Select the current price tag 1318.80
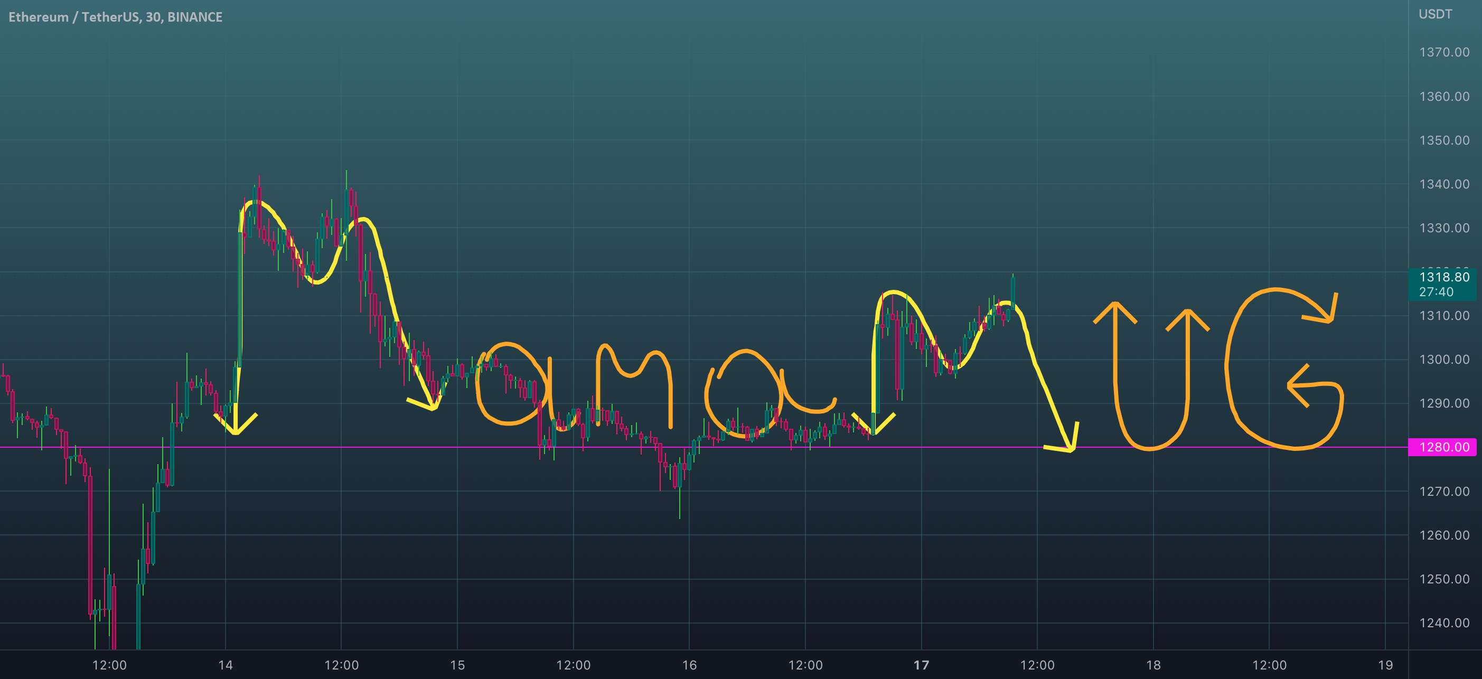Screen dimensions: 1482x679 coord(1442,284)
